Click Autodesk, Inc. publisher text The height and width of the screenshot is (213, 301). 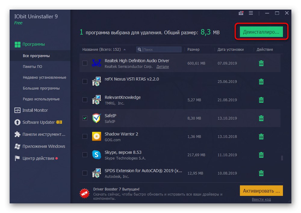(x=117, y=177)
